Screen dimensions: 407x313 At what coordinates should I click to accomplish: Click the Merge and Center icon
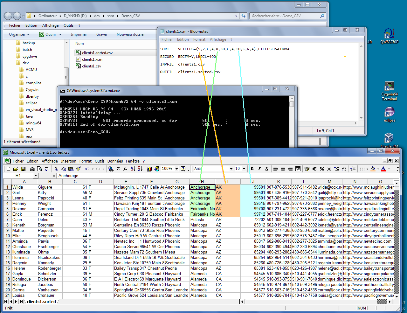click(298, 169)
